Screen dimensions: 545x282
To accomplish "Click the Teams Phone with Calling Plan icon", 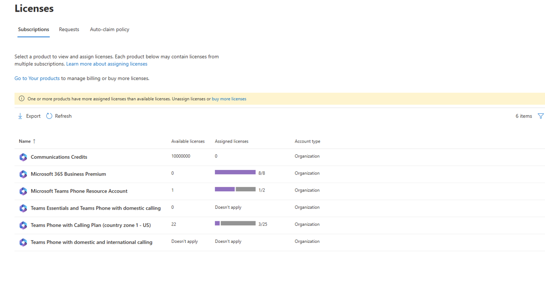I will coord(23,225).
